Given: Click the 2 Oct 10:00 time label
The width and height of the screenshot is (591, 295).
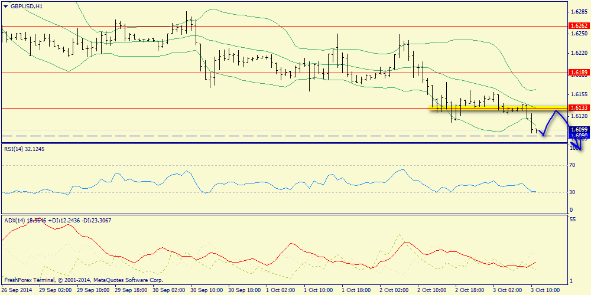Looking at the screenshot, I should click(431, 290).
